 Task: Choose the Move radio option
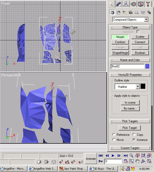coord(114,140)
